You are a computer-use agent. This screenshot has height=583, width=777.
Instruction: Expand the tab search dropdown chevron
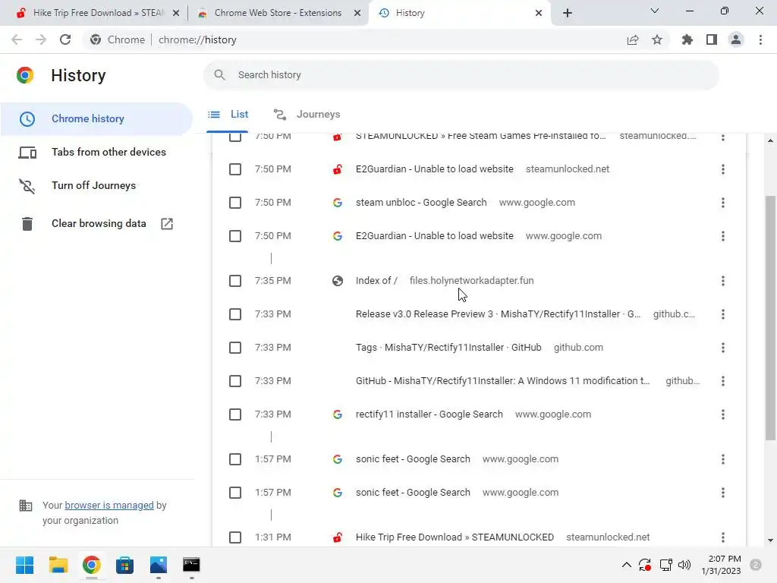click(655, 11)
